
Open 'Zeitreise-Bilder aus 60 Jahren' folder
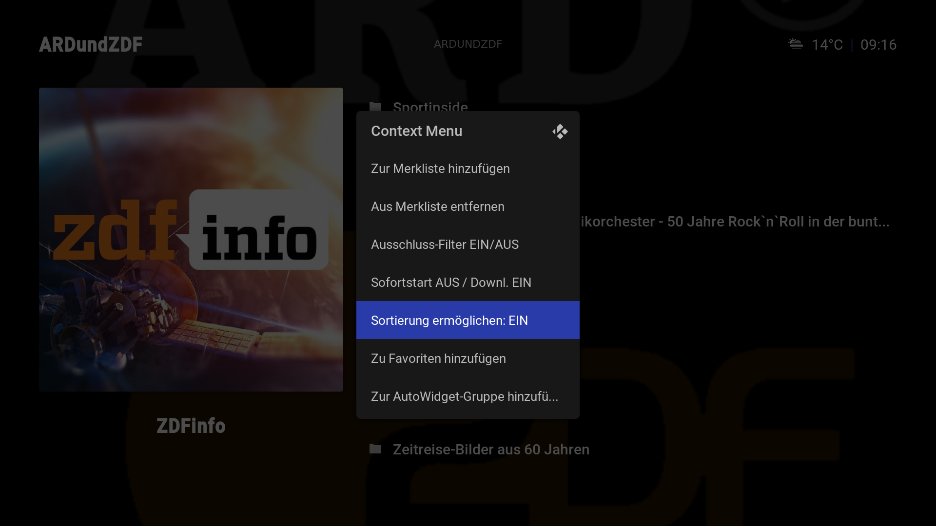[491, 449]
